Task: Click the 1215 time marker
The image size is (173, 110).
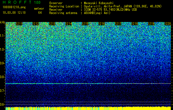Action: click(85, 24)
